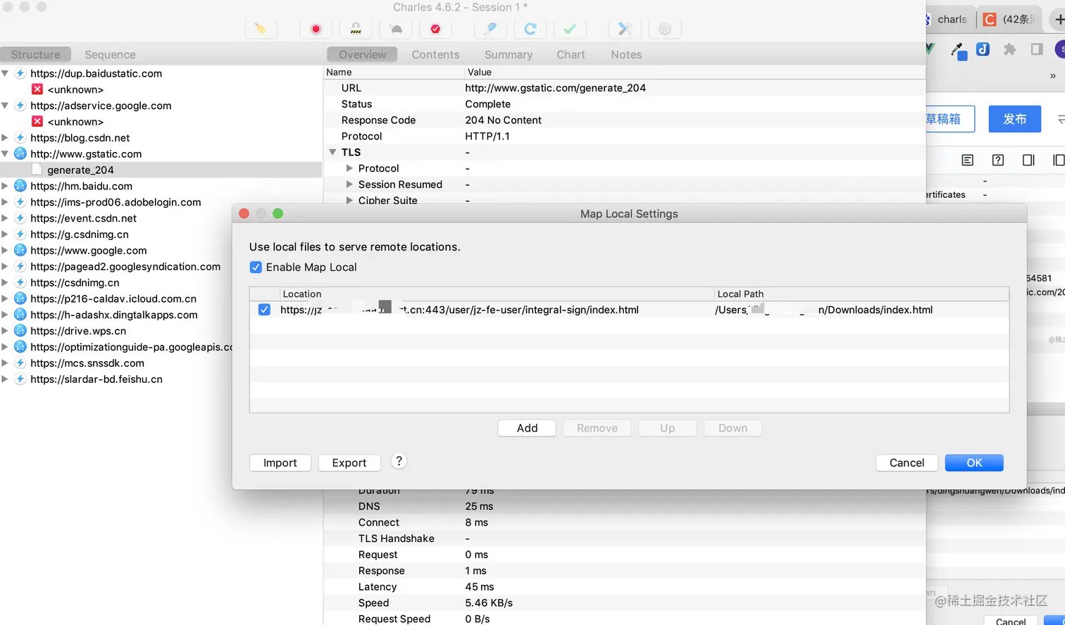Toggle recording with the red record button

316,29
